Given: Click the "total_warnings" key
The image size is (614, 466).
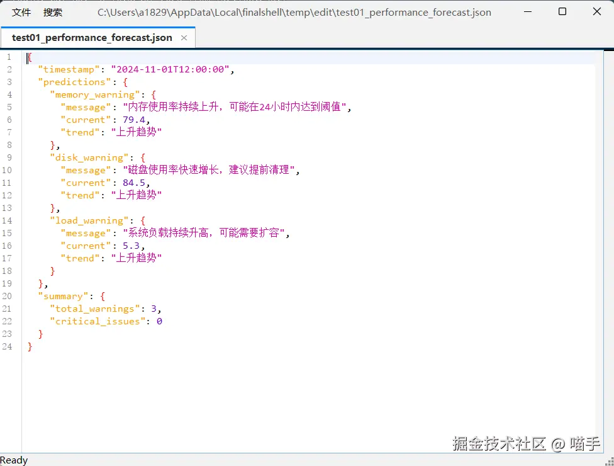Looking at the screenshot, I should (95, 309).
